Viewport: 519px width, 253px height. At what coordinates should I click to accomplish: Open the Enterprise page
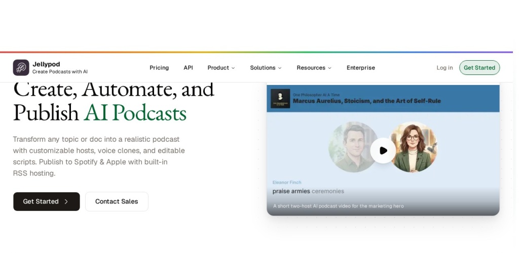360,68
